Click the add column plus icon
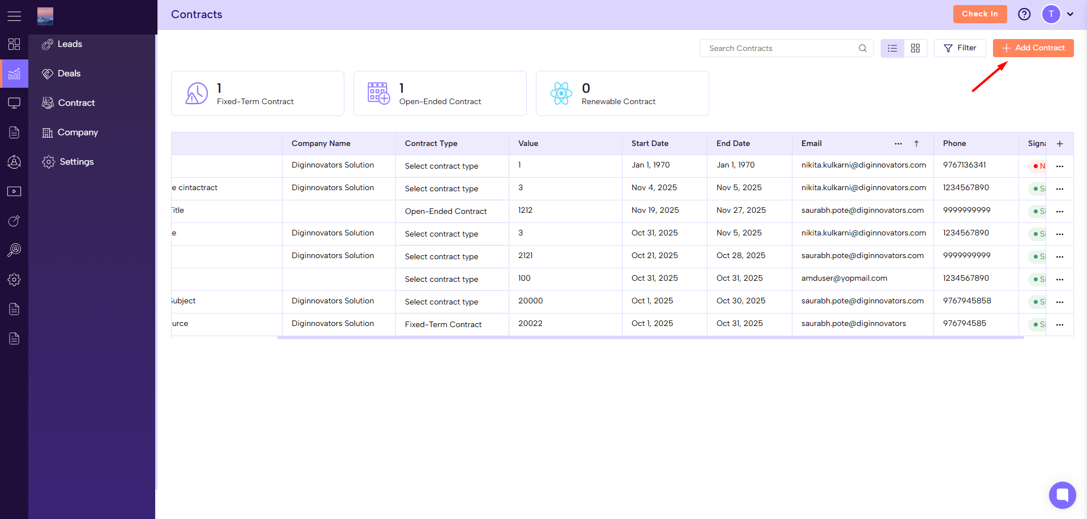The height and width of the screenshot is (519, 1087). coord(1060,144)
